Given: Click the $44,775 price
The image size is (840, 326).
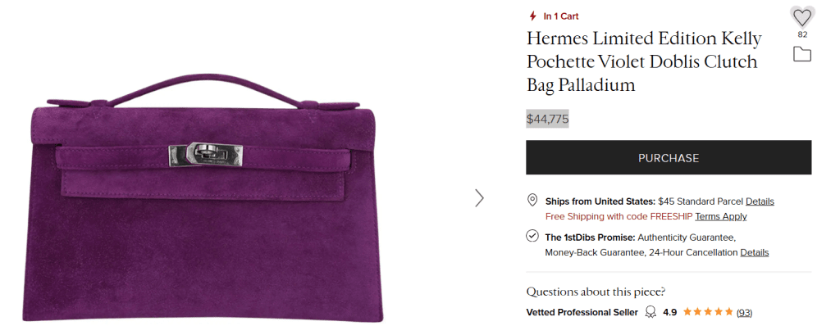Looking at the screenshot, I should pyautogui.click(x=547, y=119).
